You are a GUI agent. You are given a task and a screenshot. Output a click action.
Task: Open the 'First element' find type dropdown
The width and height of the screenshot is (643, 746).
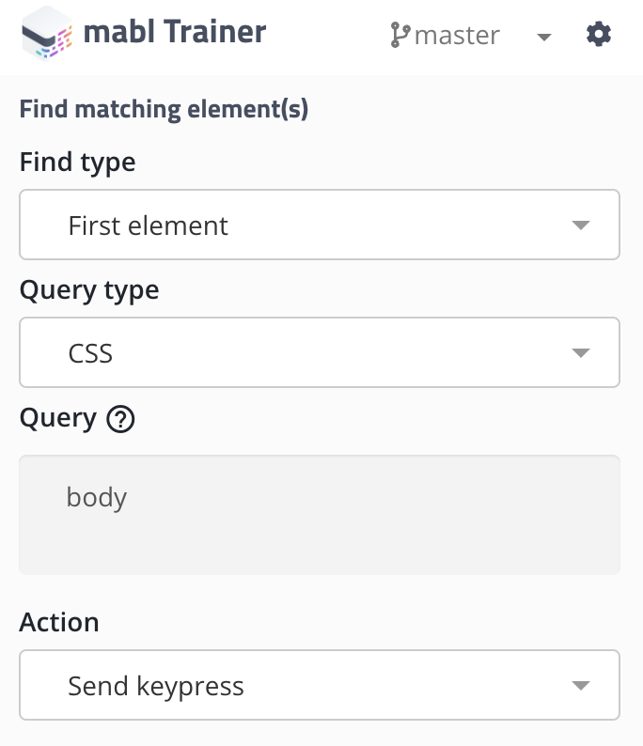tap(319, 225)
